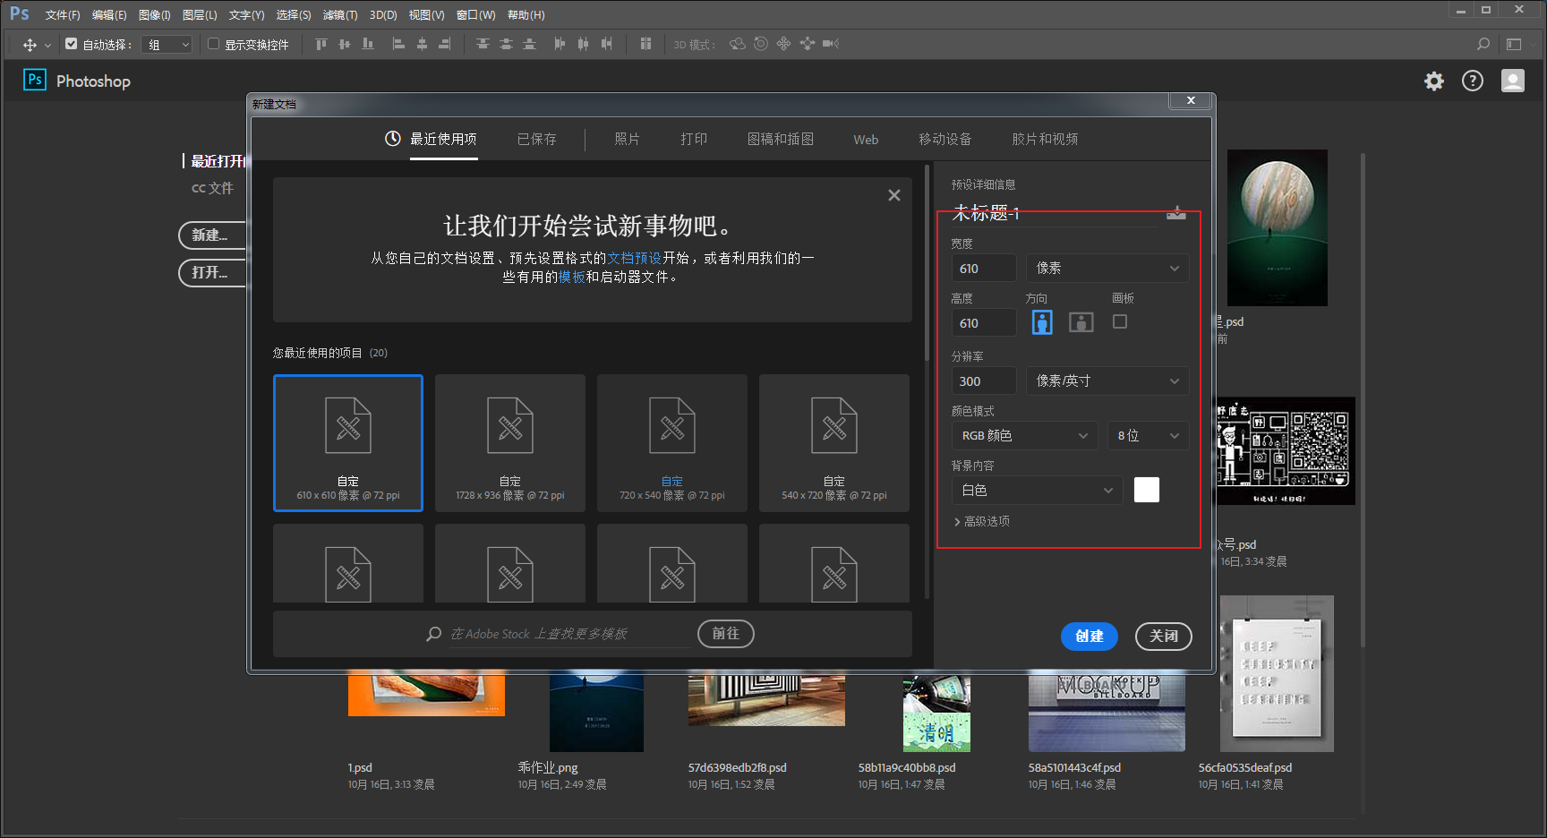Click distribute horizontal centers icon
Viewport: 1547px width, 838px height.
pos(583,44)
